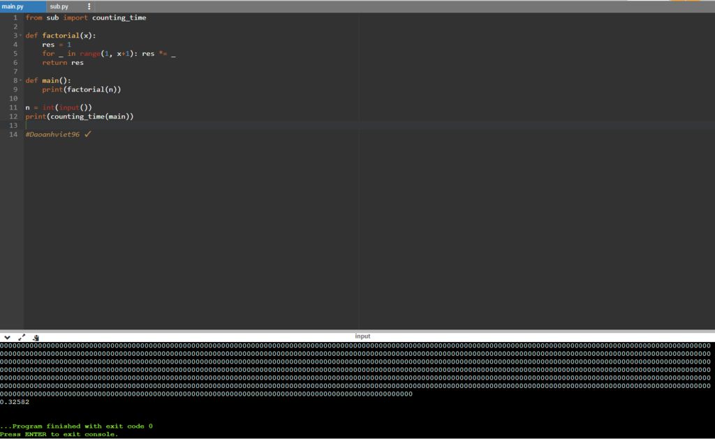Click 'def main():' definition
Image resolution: width=715 pixels, height=439 pixels.
[48, 80]
